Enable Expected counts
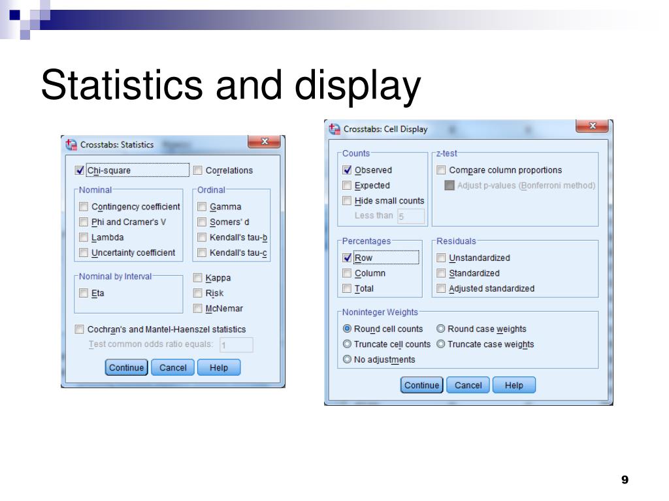The height and width of the screenshot is (501, 669). (x=347, y=185)
